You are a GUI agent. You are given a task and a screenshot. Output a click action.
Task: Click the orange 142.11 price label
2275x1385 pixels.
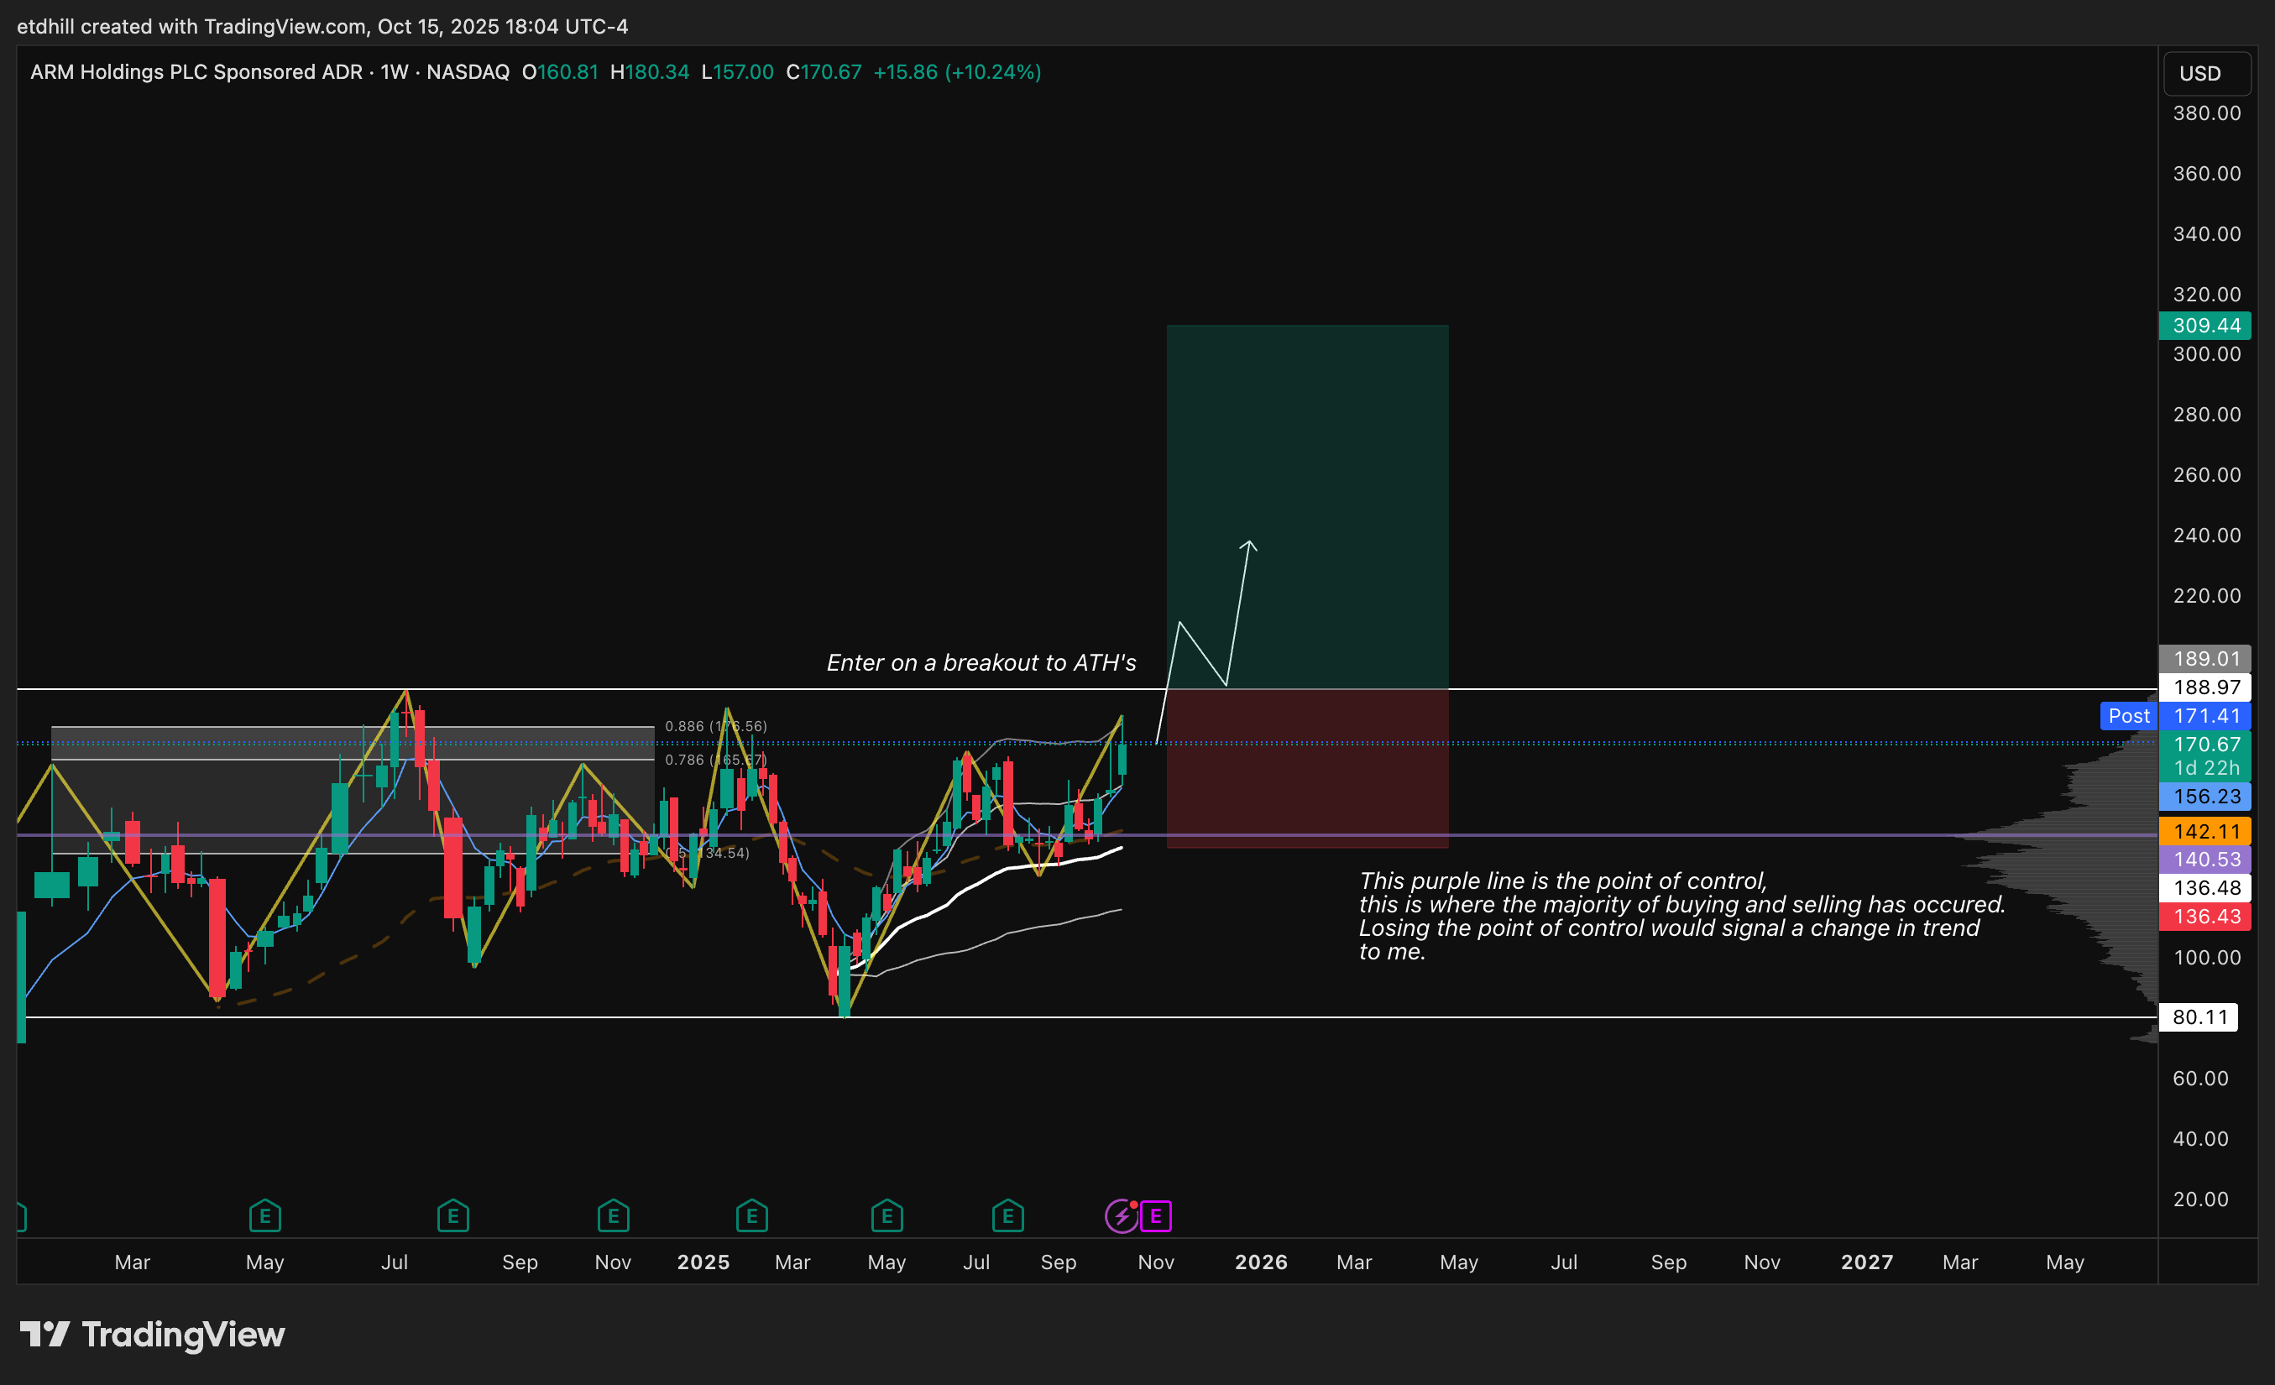point(2204,831)
